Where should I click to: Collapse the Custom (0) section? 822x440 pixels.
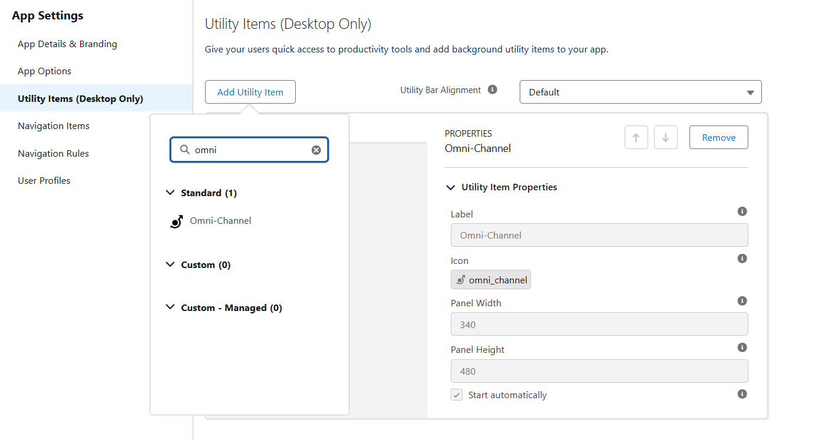pyautogui.click(x=170, y=264)
